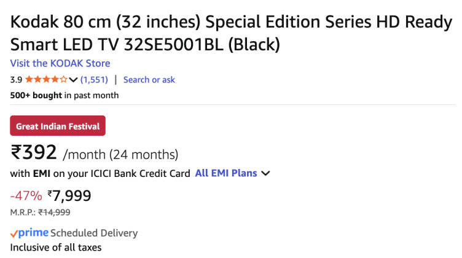Click the ₹392 monthly EMI price
This screenshot has height=258, width=462.
[x=34, y=152]
